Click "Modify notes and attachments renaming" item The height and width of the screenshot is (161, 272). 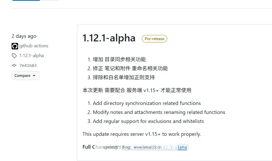[159, 112]
